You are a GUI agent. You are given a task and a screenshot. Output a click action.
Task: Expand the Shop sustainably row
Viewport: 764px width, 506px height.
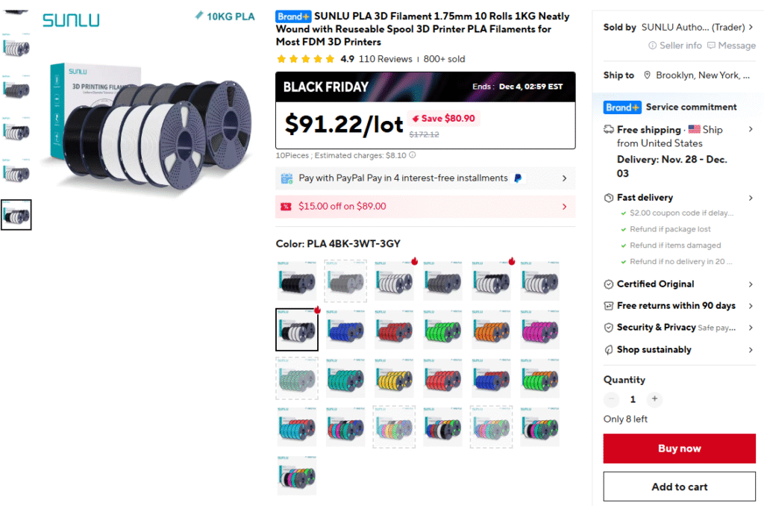[x=751, y=350]
